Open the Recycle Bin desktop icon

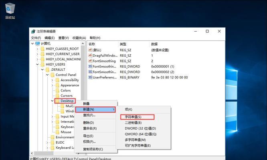tap(10, 10)
